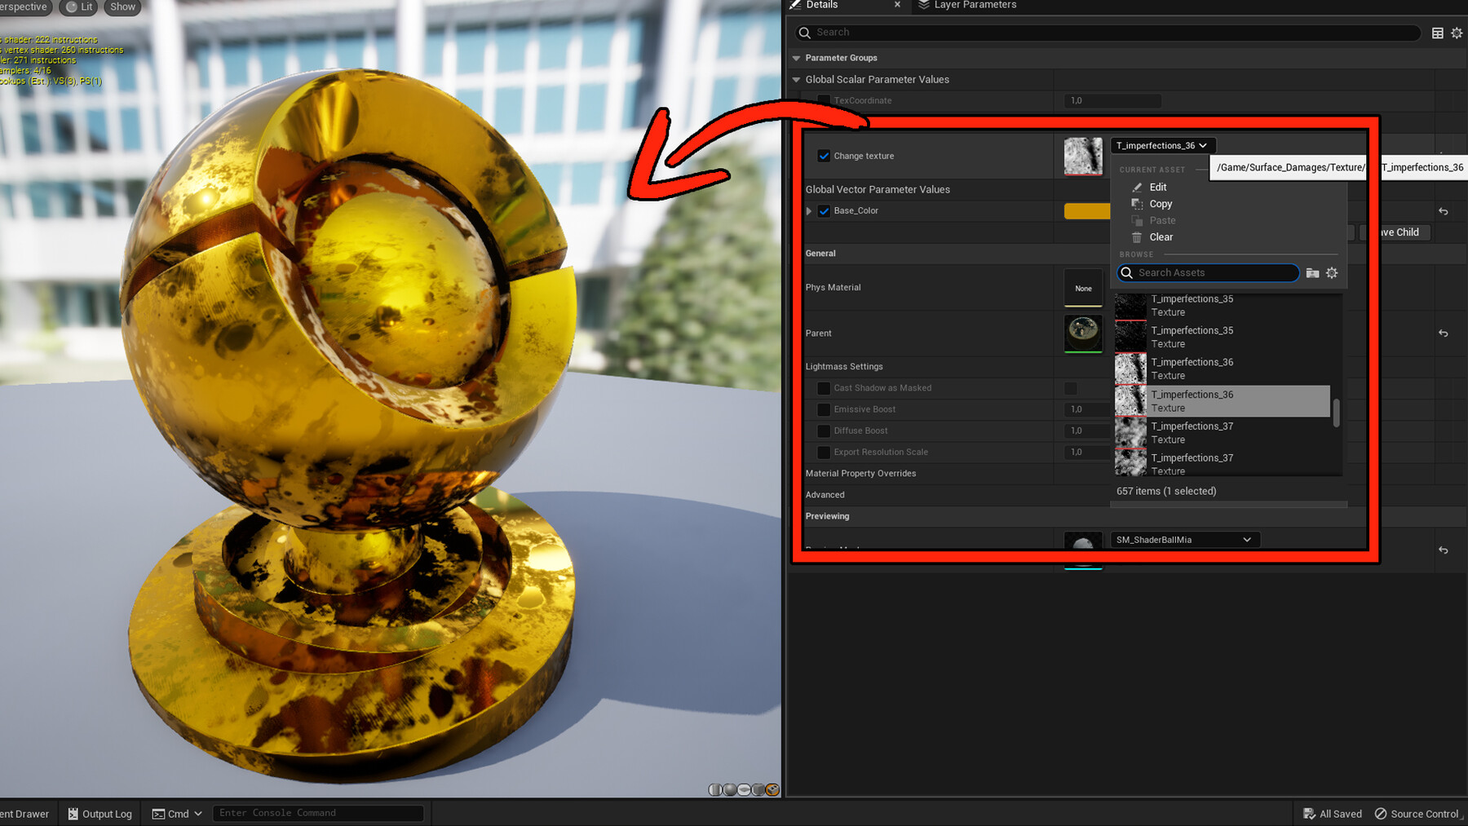Click the Emissive Boost value field

tap(1087, 409)
